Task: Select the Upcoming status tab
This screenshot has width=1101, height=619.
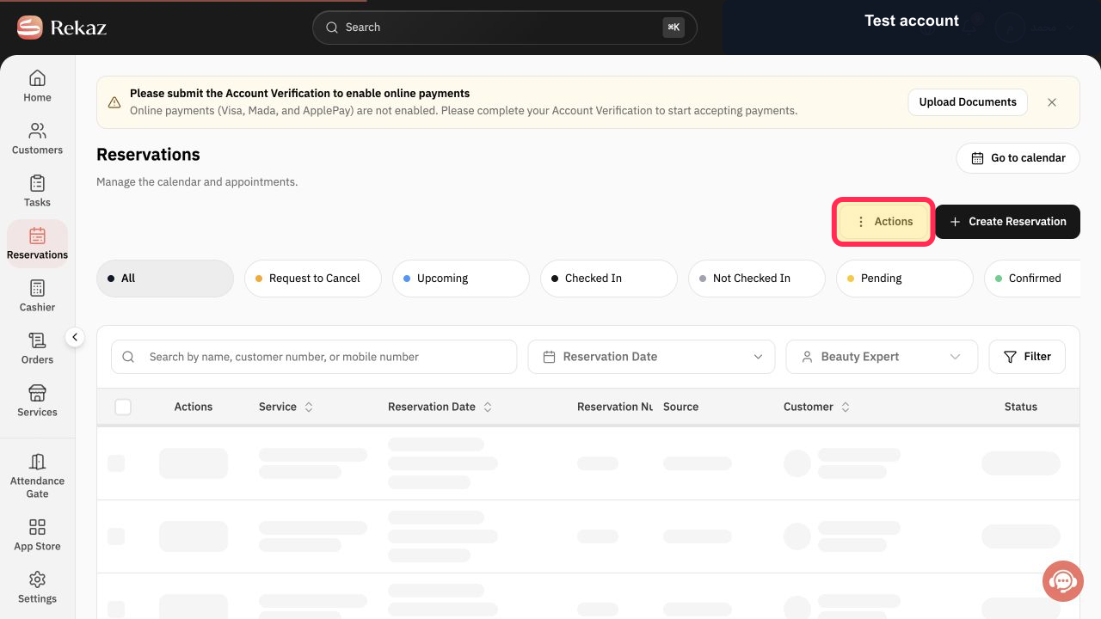Action: click(461, 279)
